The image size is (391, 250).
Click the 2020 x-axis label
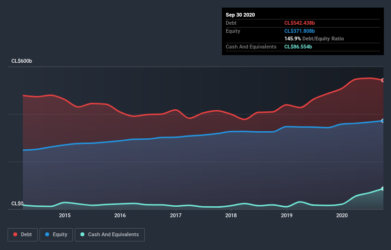(x=342, y=215)
